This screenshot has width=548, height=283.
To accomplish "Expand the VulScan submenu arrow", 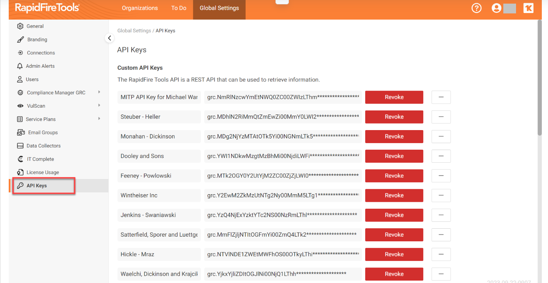I will (99, 105).
